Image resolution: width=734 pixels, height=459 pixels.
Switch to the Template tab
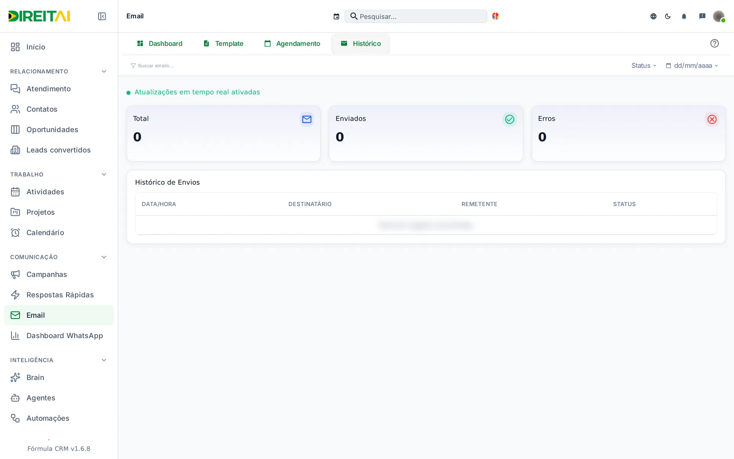coord(223,44)
